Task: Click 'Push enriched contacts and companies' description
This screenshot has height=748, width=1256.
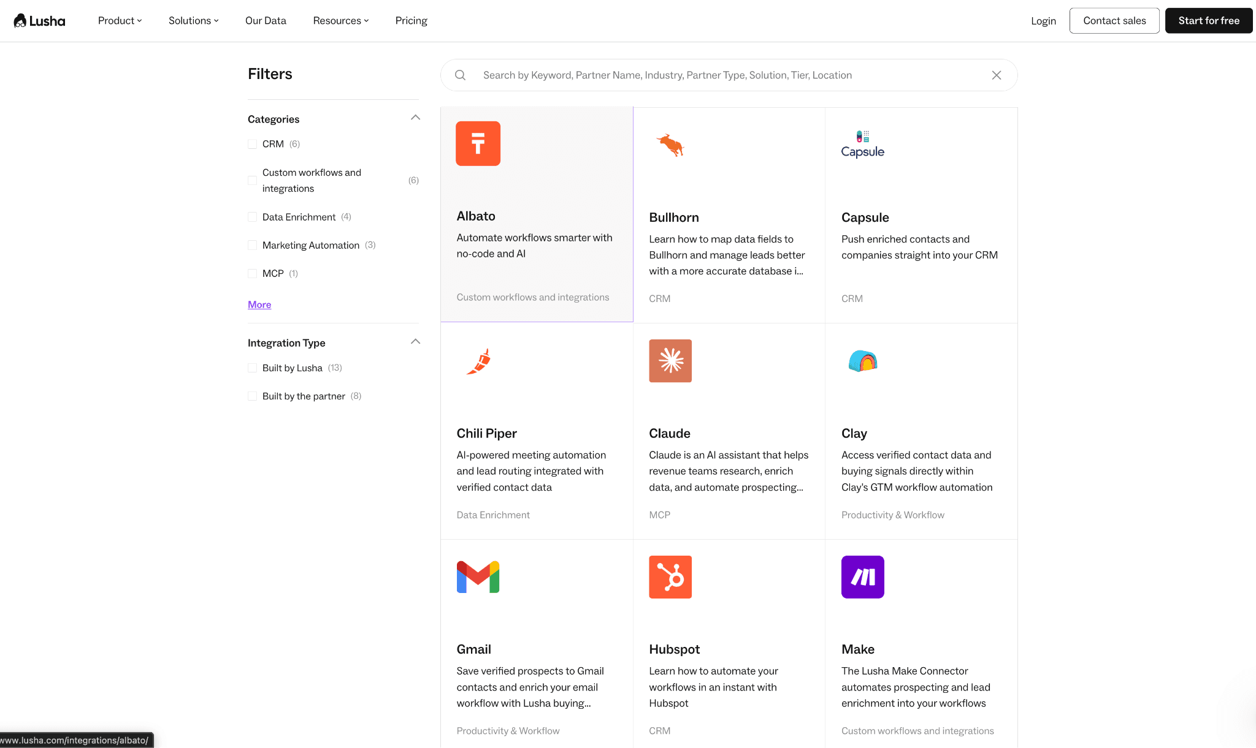Action: click(920, 247)
